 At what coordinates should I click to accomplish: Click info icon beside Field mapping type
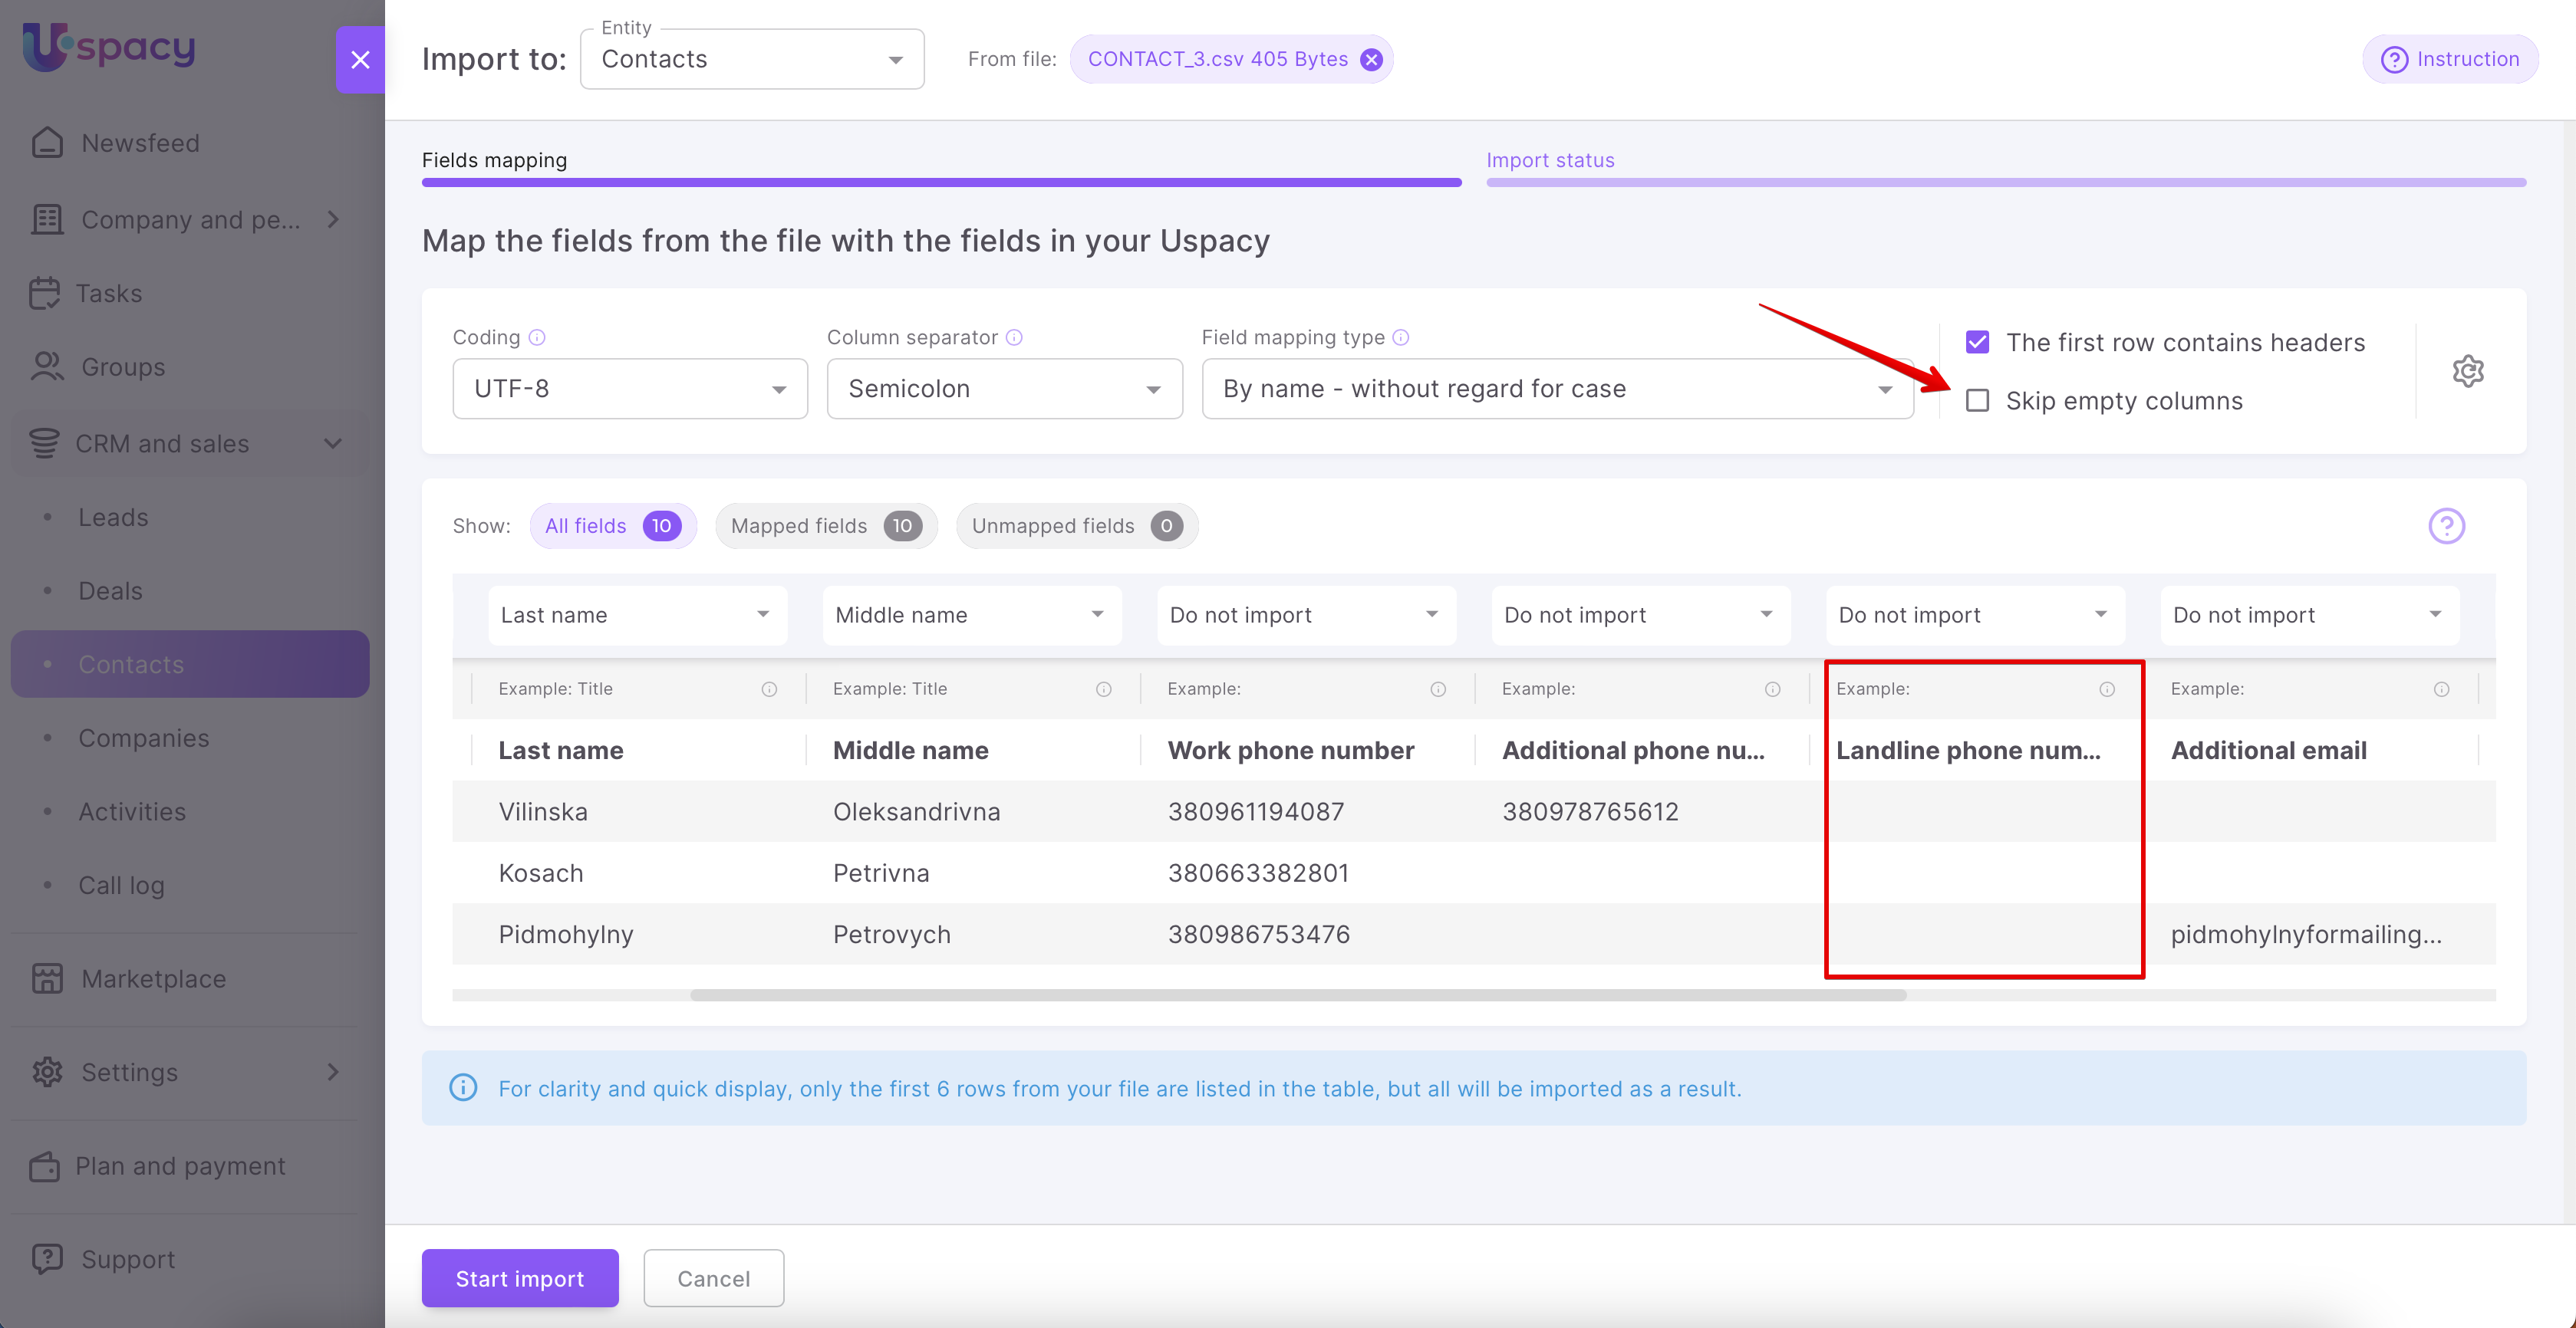pyautogui.click(x=1401, y=337)
